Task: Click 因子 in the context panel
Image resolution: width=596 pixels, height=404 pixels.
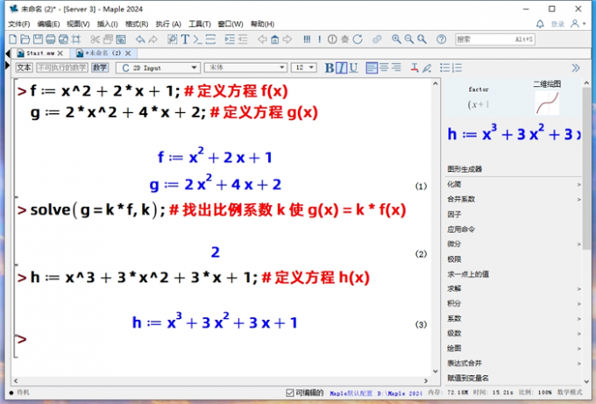Action: pyautogui.click(x=453, y=214)
